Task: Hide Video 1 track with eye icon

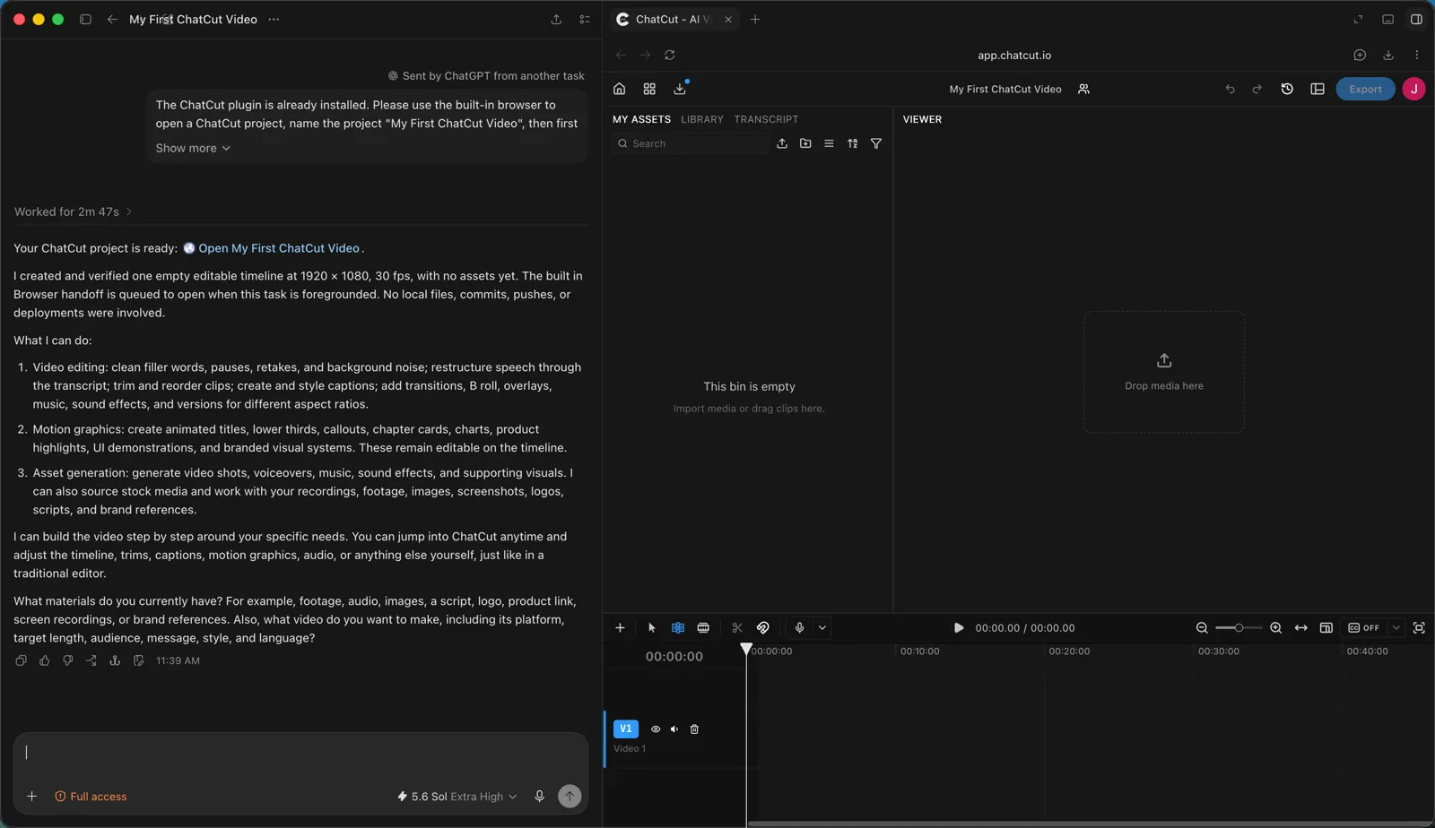Action: pyautogui.click(x=656, y=729)
